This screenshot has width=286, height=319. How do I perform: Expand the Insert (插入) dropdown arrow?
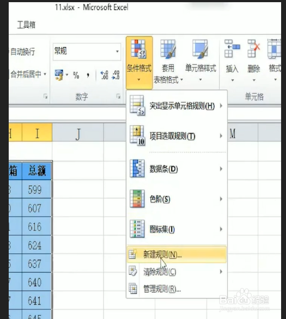233,80
